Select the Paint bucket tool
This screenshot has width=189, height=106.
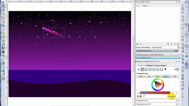pyautogui.click(x=3, y=63)
